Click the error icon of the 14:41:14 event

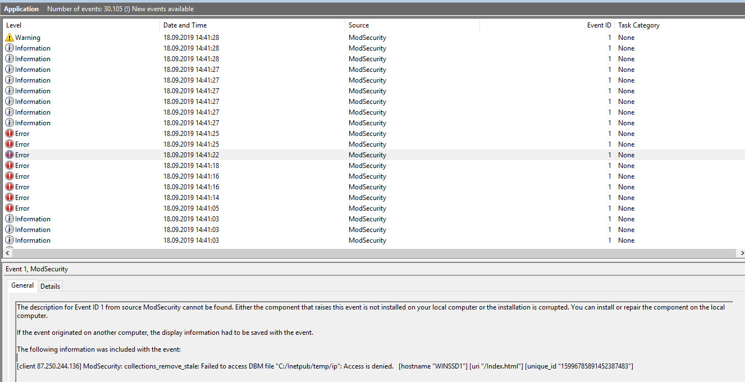[10, 198]
